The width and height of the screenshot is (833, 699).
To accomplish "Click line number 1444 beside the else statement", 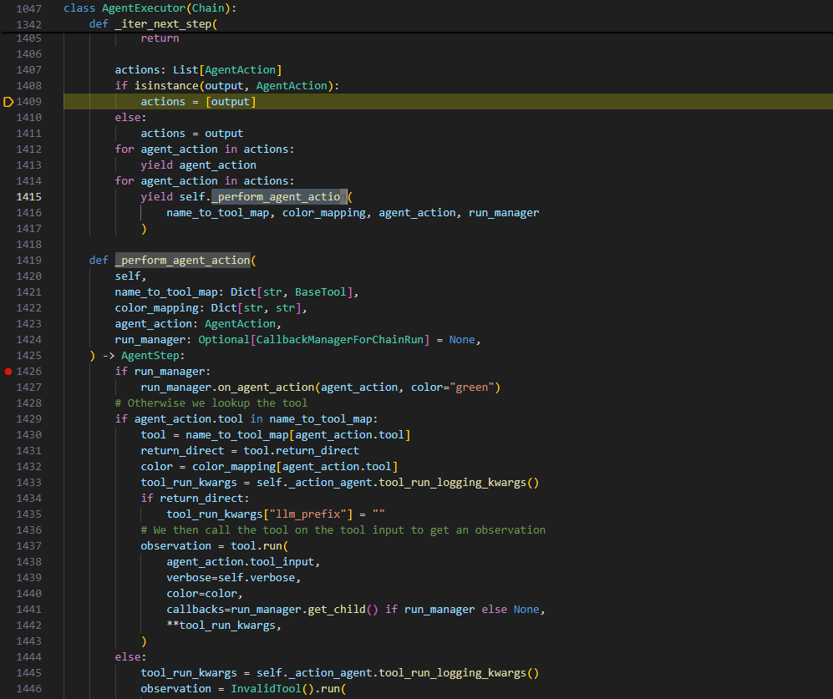I will pyautogui.click(x=28, y=657).
